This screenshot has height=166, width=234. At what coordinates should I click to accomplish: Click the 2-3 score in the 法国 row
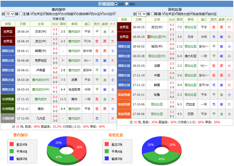[x=172, y=64]
